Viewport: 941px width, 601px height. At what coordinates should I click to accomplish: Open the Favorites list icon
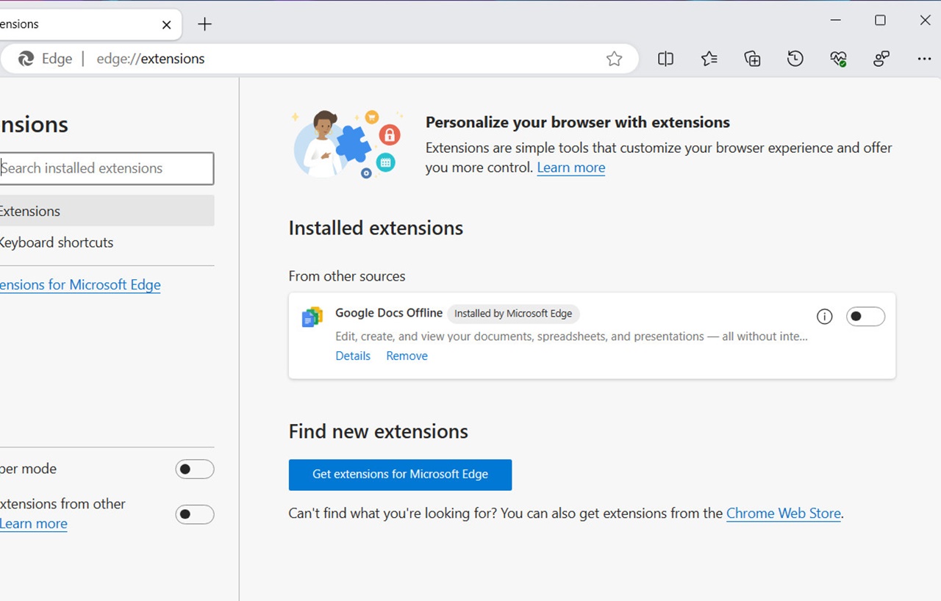point(709,59)
